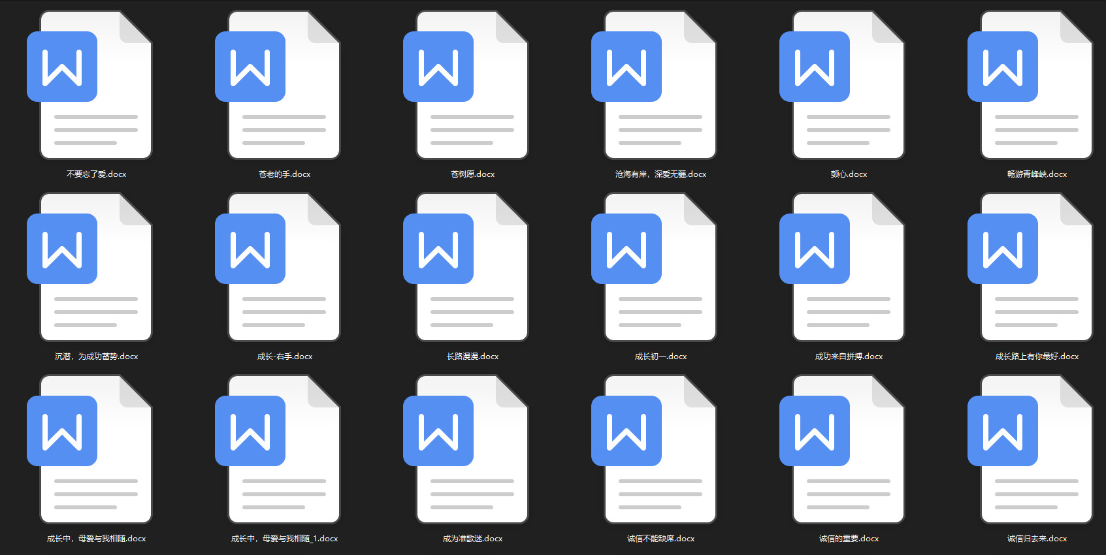Select the Word icon of 成长路上有你最好.docx
This screenshot has width=1106, height=555.
point(1030,267)
